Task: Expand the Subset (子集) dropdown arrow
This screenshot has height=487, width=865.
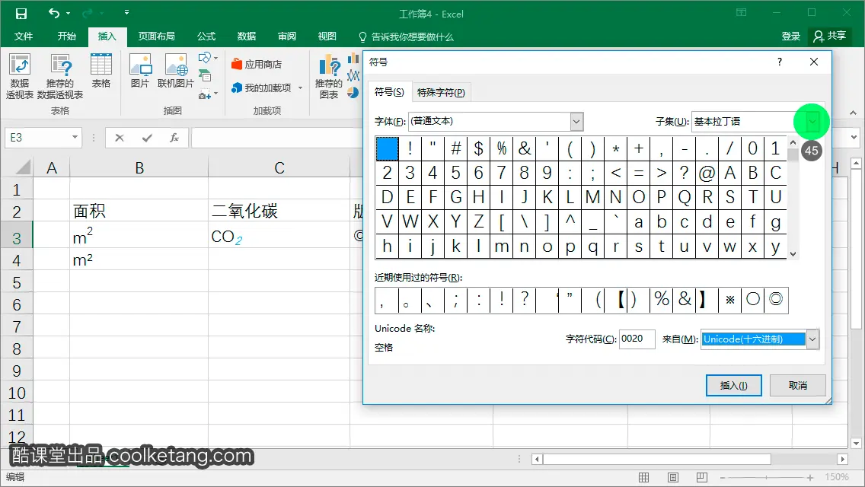Action: coord(812,121)
